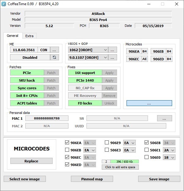Click the Save image button
Image resolution: width=184 pixels, height=191 pixels.
pos(159,179)
